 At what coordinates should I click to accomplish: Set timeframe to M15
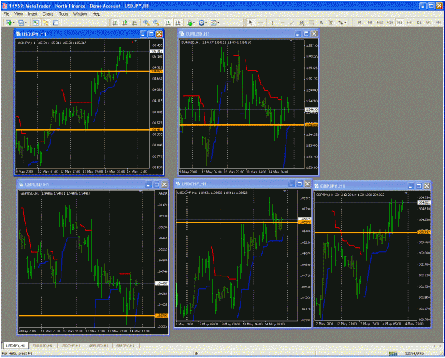click(380, 23)
